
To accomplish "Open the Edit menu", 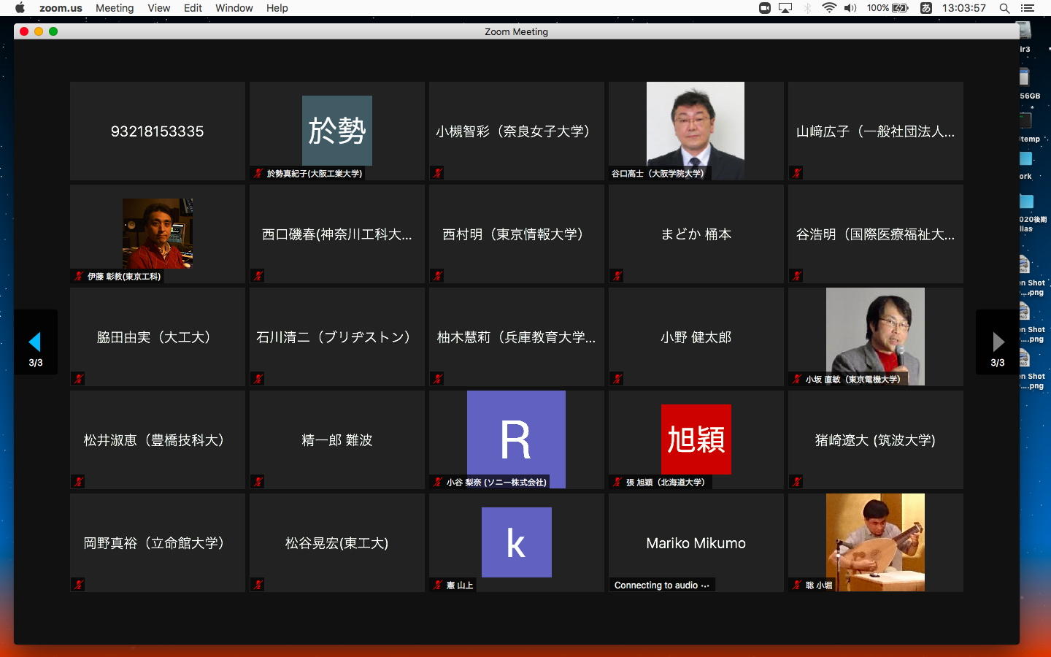I will (193, 8).
